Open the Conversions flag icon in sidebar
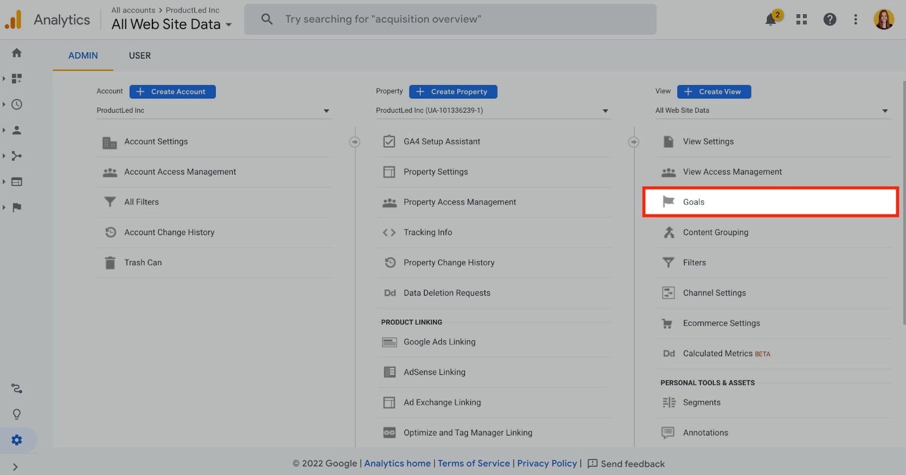Screen dimensions: 906x475 16,207
